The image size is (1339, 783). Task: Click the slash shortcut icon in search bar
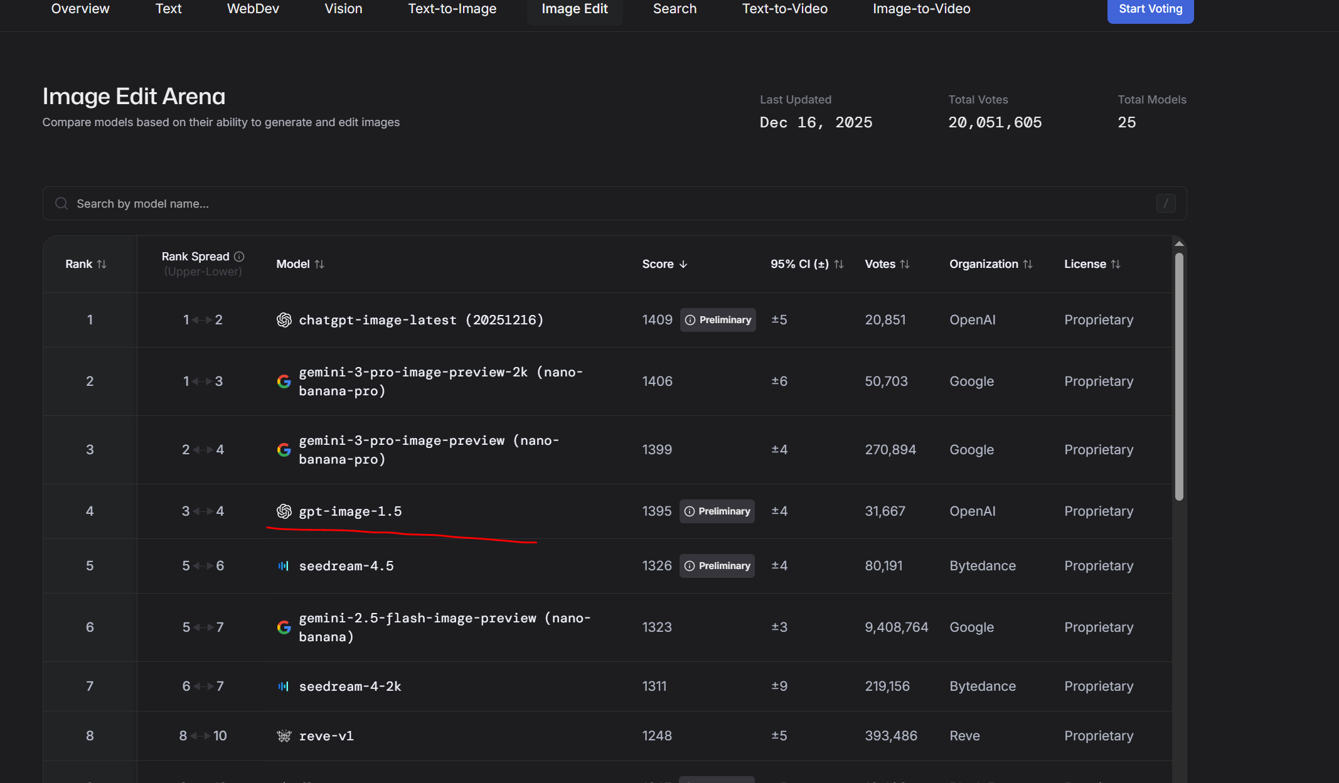pyautogui.click(x=1166, y=203)
